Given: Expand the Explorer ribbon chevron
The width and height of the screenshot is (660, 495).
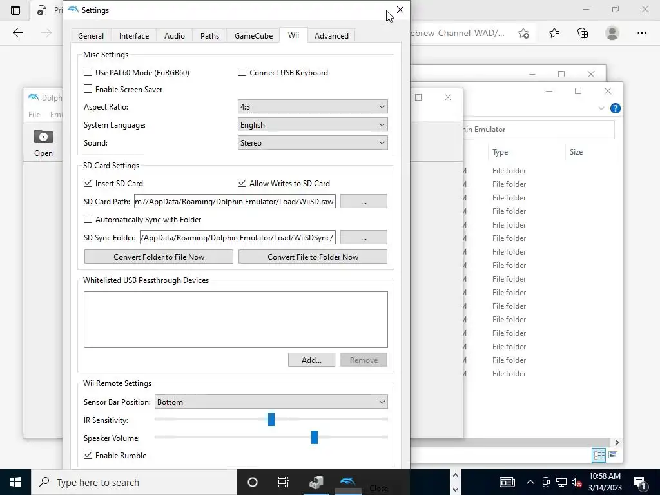Looking at the screenshot, I should [x=601, y=108].
